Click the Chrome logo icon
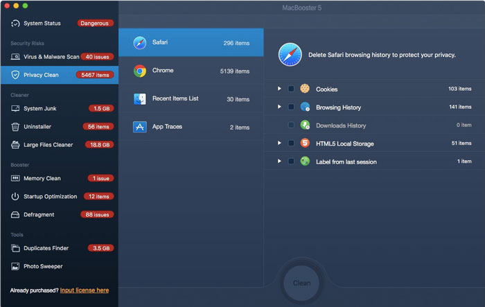The height and width of the screenshot is (307, 485). point(140,71)
